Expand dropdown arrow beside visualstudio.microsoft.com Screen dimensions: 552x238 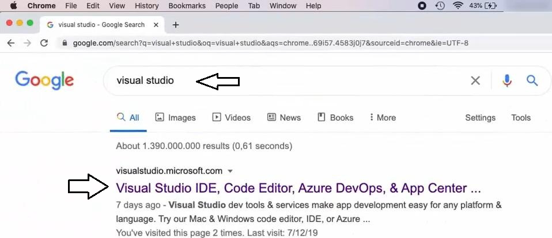(x=230, y=171)
